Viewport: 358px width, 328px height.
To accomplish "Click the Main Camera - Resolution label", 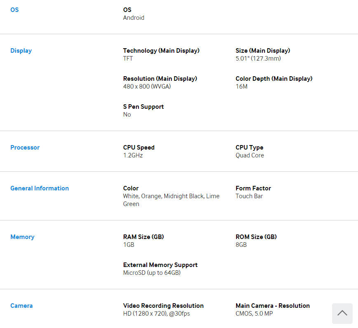I will pyautogui.click(x=272, y=306).
